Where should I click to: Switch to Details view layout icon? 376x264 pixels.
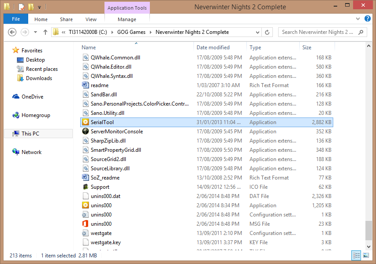point(356,255)
